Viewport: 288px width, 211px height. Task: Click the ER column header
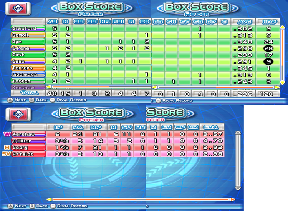pos(166,127)
